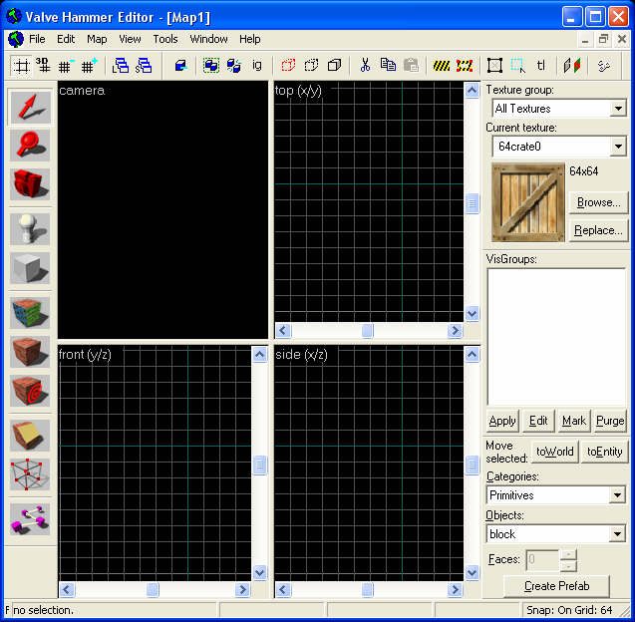Viewport: 635px width, 622px height.
Task: Click top view vertical scrollbar thumb
Action: click(x=473, y=203)
